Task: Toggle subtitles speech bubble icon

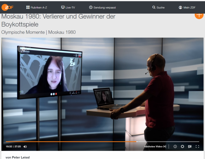Action: [x=190, y=147]
